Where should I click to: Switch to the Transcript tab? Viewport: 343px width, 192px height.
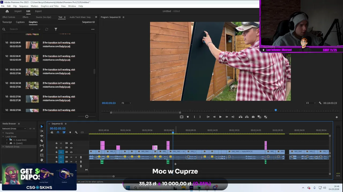pos(7,22)
